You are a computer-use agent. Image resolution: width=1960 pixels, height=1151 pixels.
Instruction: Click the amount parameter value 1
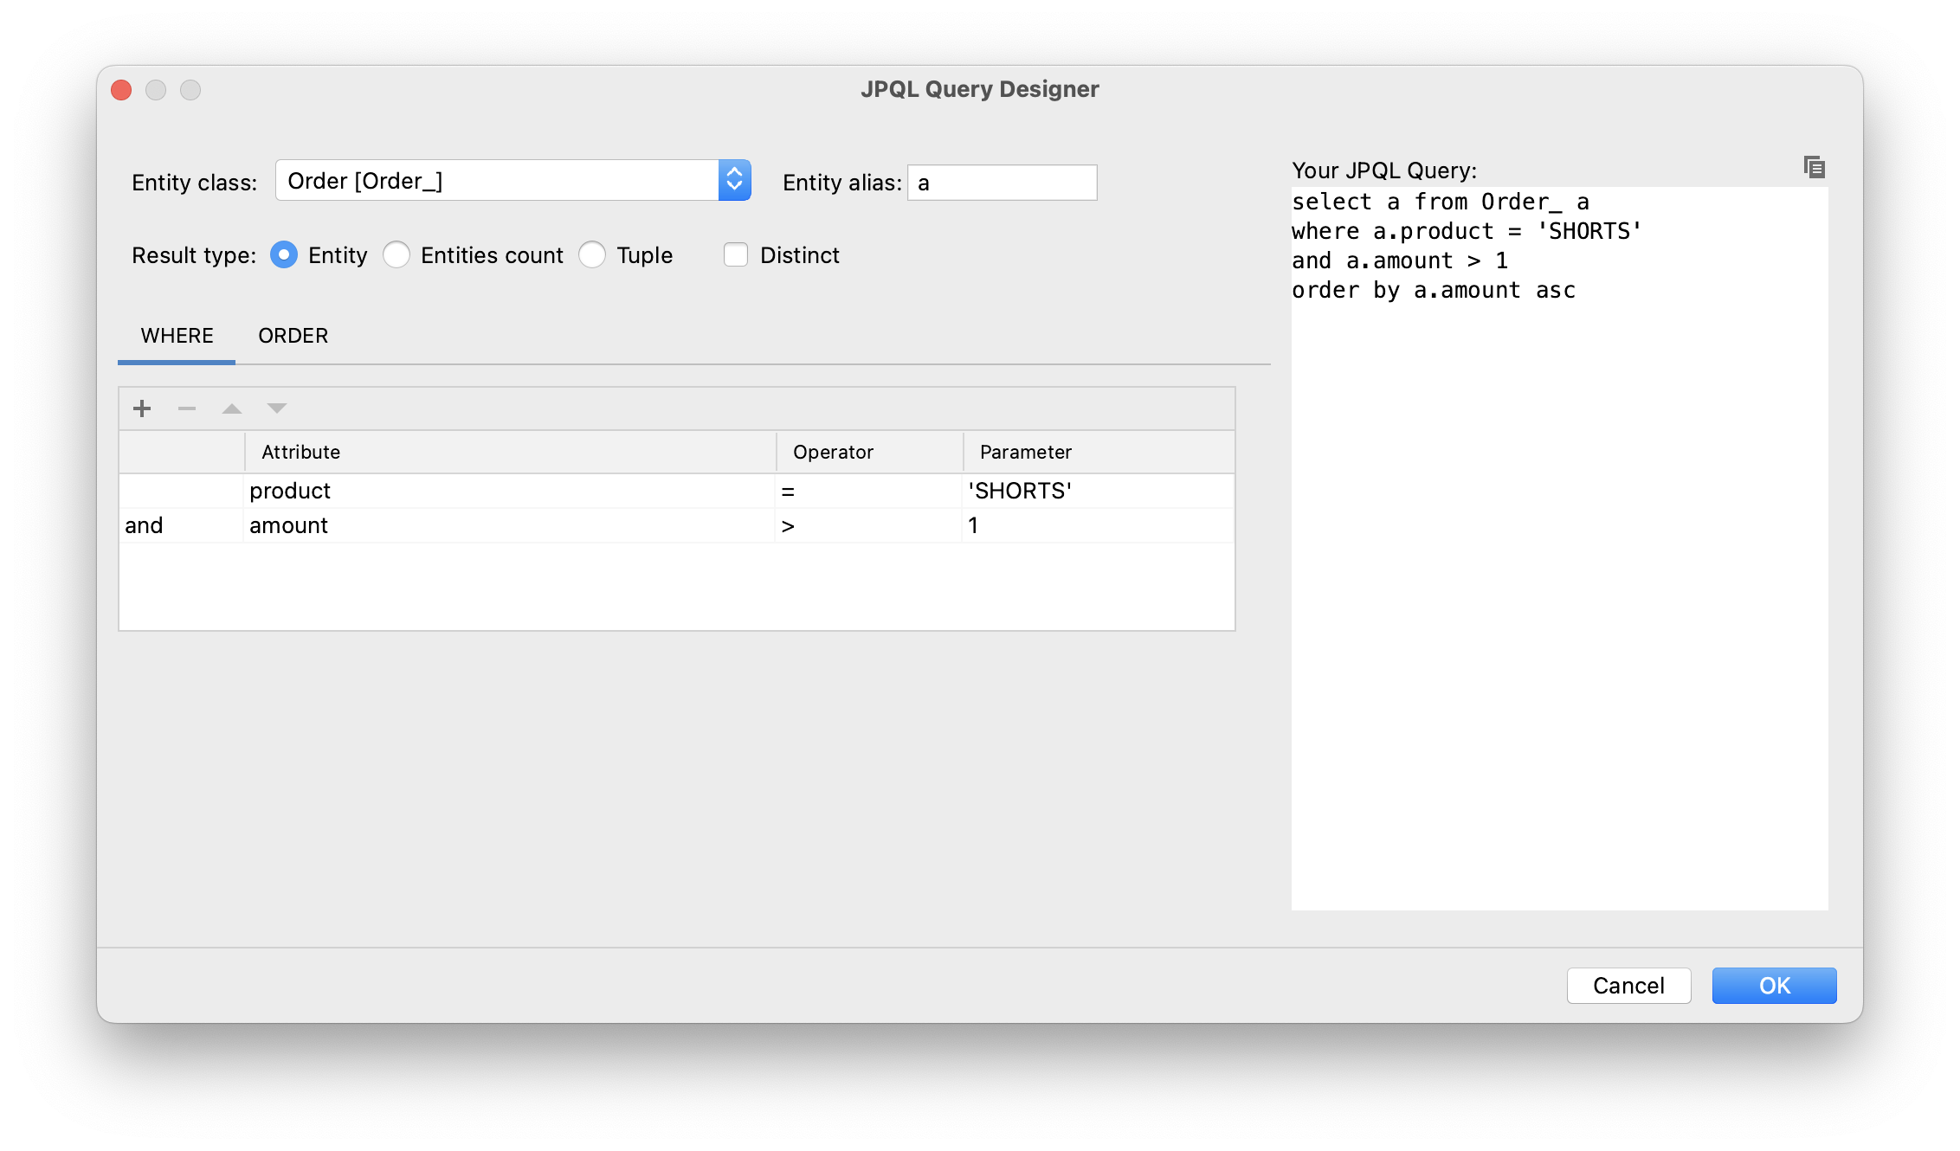[x=975, y=524]
